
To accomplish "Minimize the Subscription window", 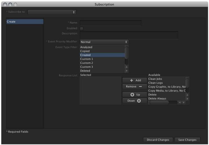I will point(10,5).
